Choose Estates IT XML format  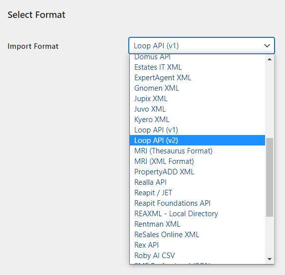click(x=197, y=67)
